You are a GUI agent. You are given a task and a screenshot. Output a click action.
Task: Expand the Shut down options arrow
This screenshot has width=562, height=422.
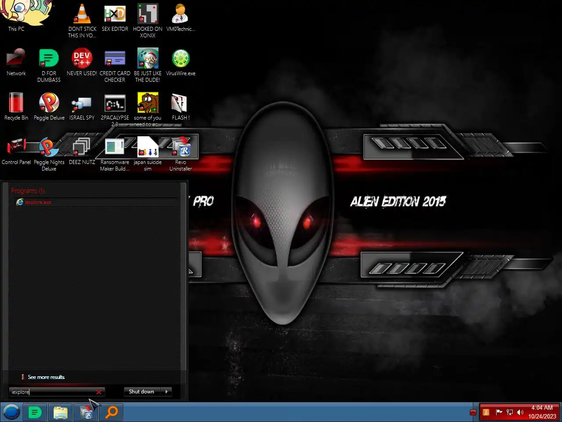pos(166,392)
